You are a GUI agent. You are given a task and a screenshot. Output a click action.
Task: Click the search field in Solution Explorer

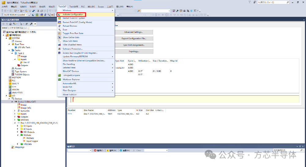[x=29, y=28]
